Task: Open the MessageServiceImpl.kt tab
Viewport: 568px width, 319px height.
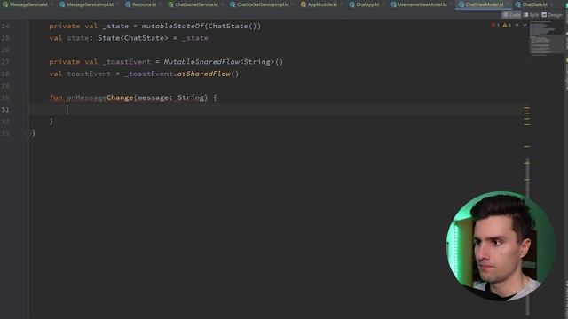Action: 87,4
